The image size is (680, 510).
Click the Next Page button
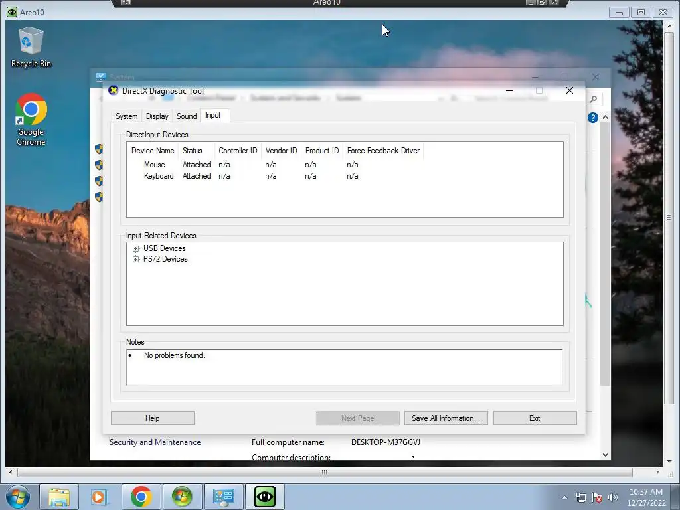358,418
